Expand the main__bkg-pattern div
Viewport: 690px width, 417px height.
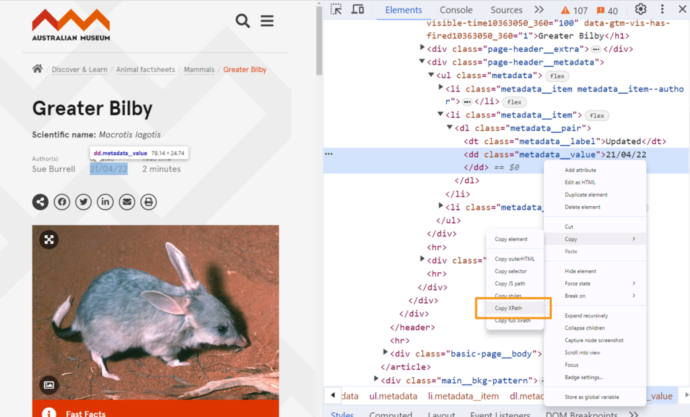pos(376,379)
